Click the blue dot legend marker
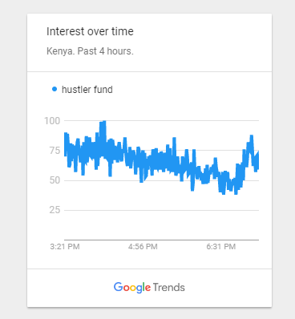The image size is (295, 319). pos(55,89)
